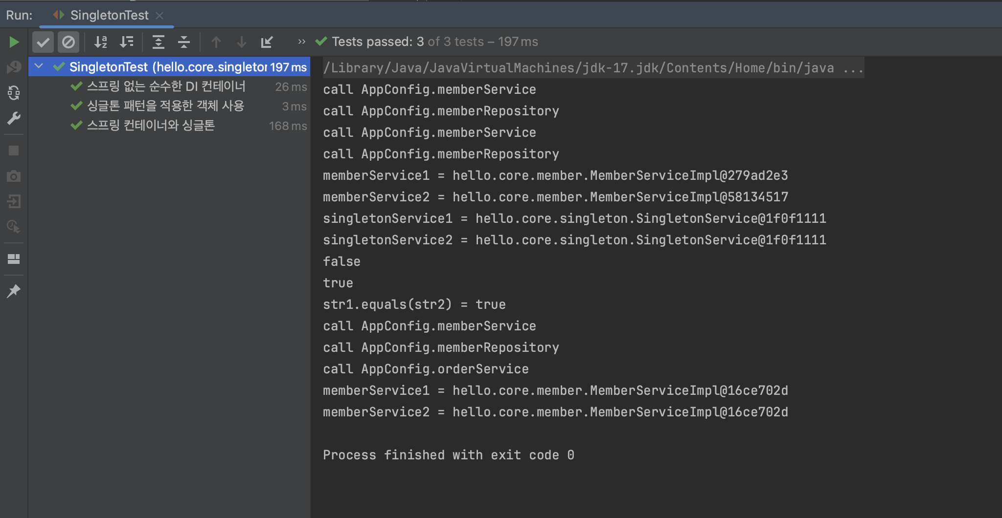Click the Import Tests history icon
1002x518 pixels.
tap(267, 42)
